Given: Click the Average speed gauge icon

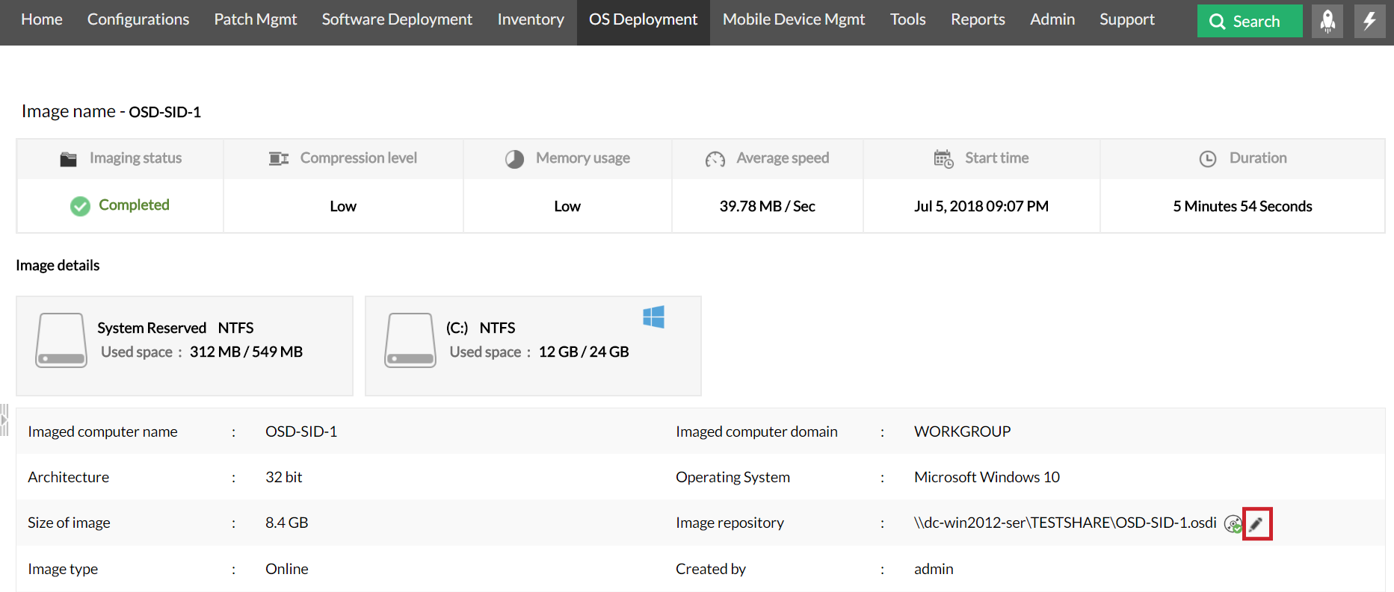Looking at the screenshot, I should pyautogui.click(x=715, y=159).
